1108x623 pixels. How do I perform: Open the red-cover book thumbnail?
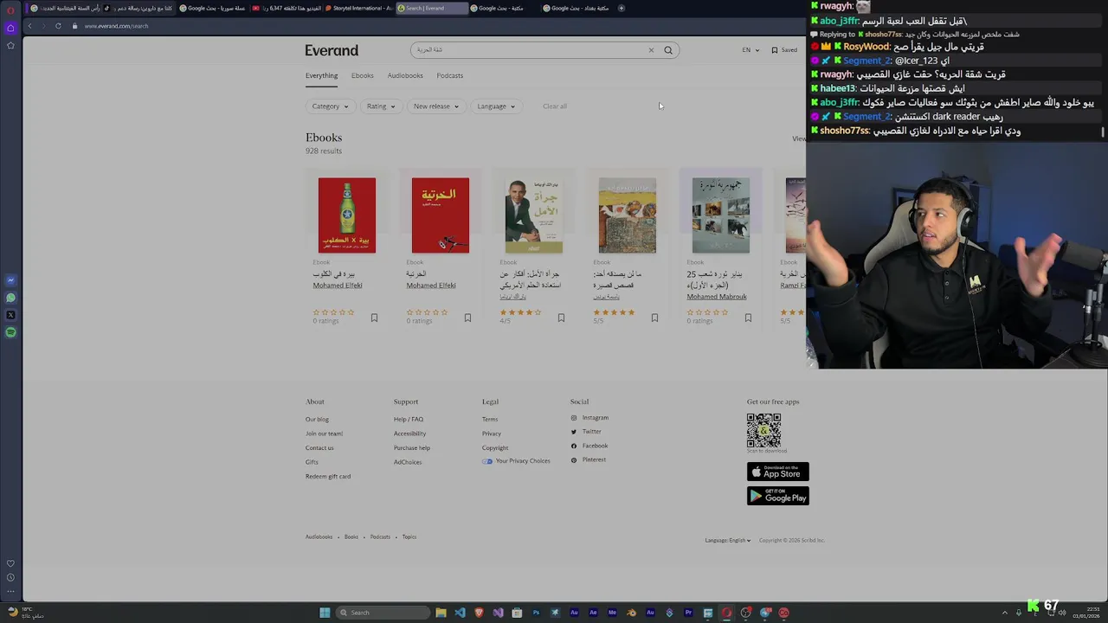point(441,215)
